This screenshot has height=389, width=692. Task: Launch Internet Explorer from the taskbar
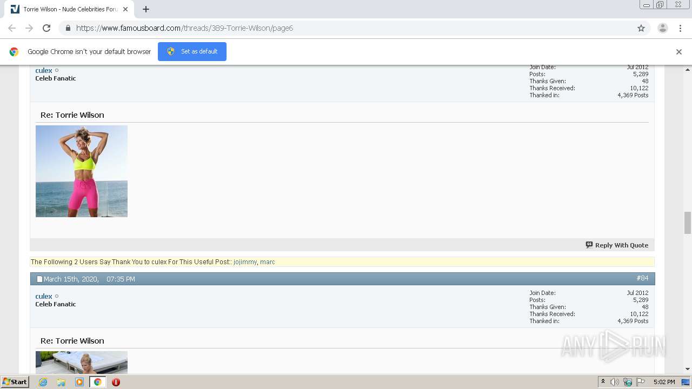(43, 382)
